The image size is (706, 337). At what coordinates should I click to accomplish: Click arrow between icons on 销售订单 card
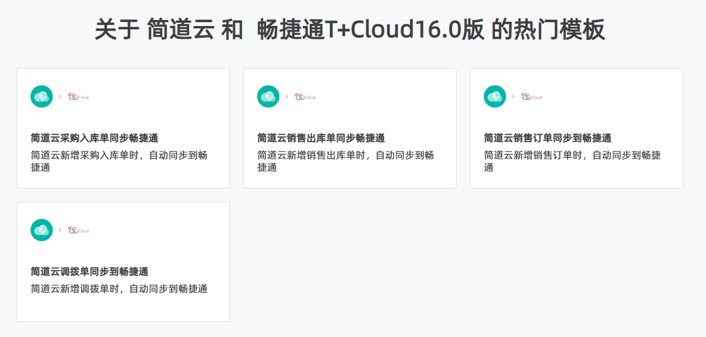514,96
